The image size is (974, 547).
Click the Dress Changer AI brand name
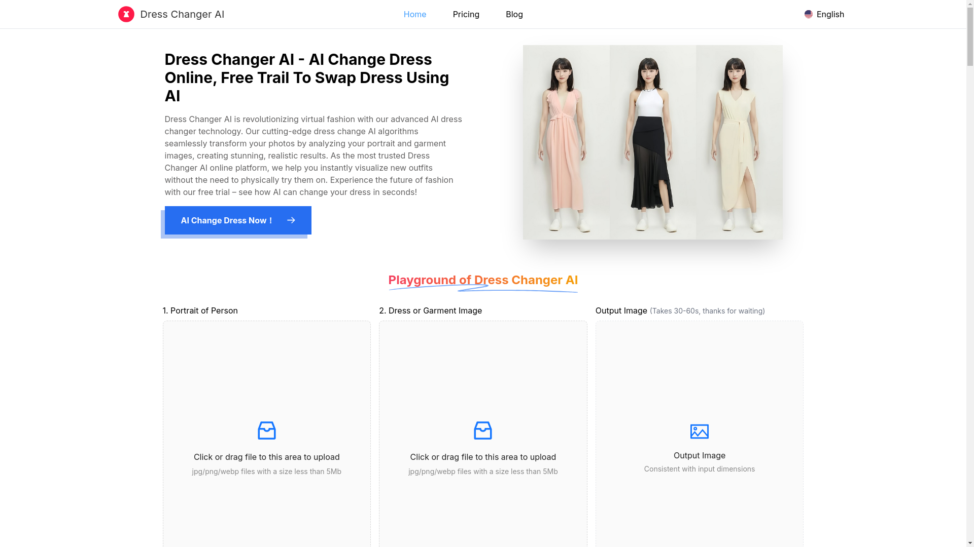[182, 14]
